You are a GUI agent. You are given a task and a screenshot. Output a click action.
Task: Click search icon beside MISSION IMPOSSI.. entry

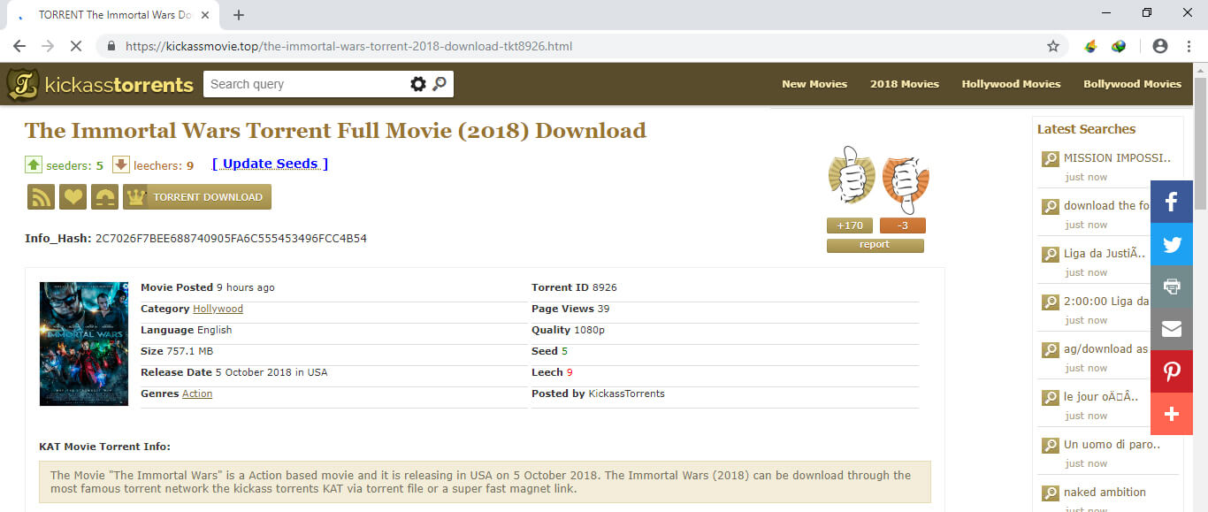coord(1050,159)
